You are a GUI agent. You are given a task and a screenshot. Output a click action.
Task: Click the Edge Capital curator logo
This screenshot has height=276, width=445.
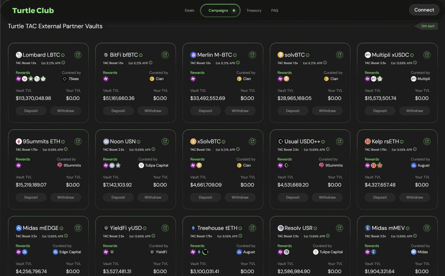[55, 252]
